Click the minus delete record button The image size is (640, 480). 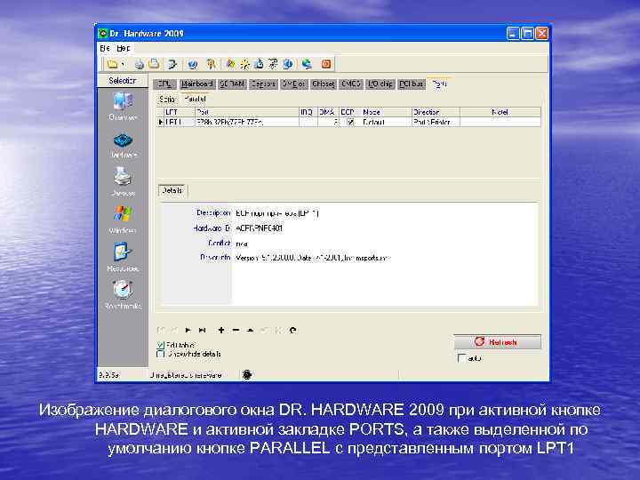click(236, 330)
